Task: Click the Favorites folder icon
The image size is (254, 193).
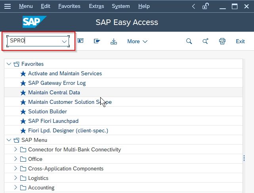Action: click(16, 64)
